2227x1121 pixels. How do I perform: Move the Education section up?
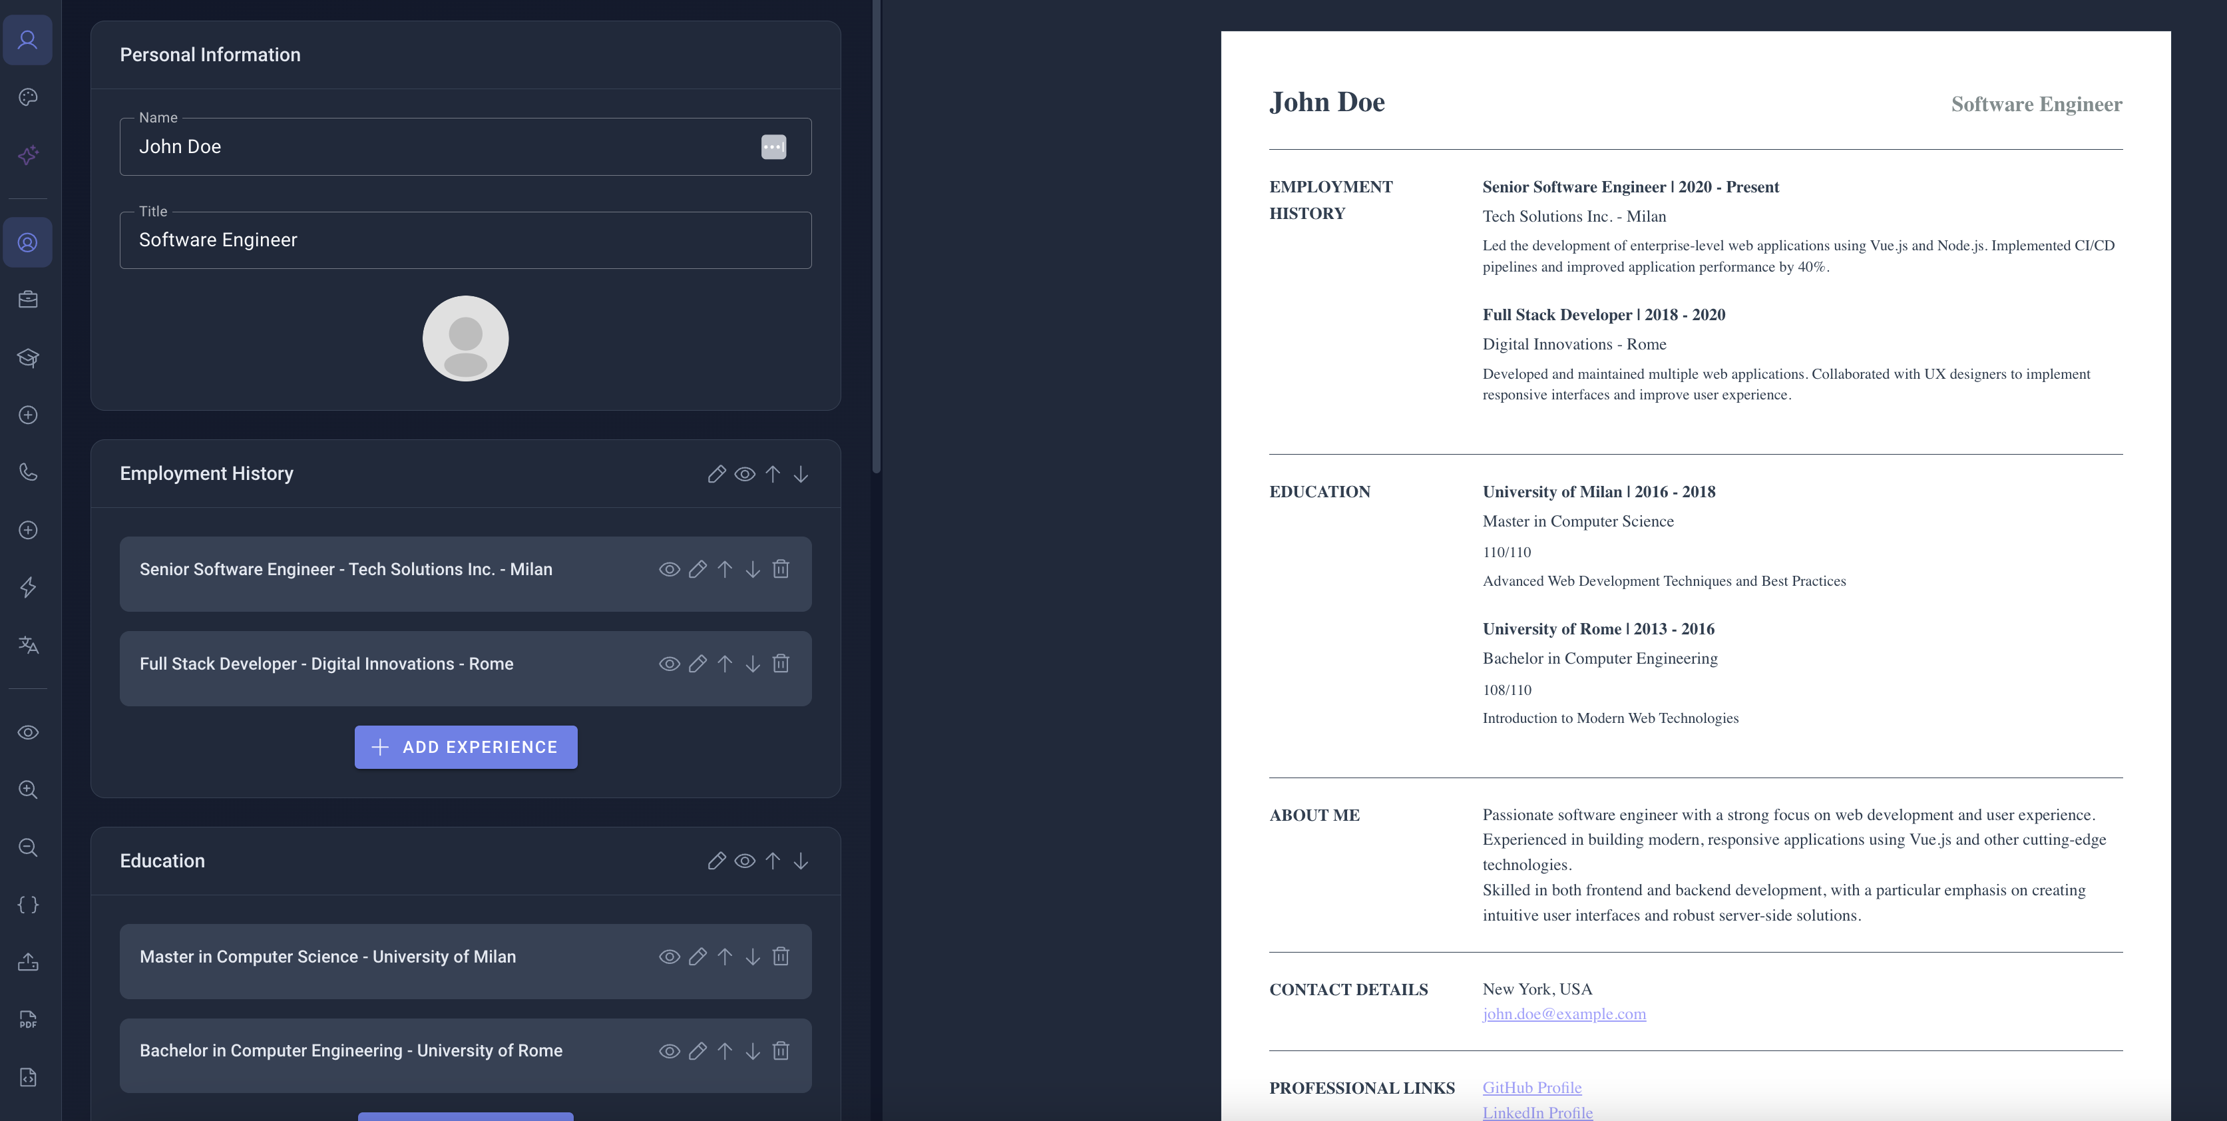[x=773, y=861]
